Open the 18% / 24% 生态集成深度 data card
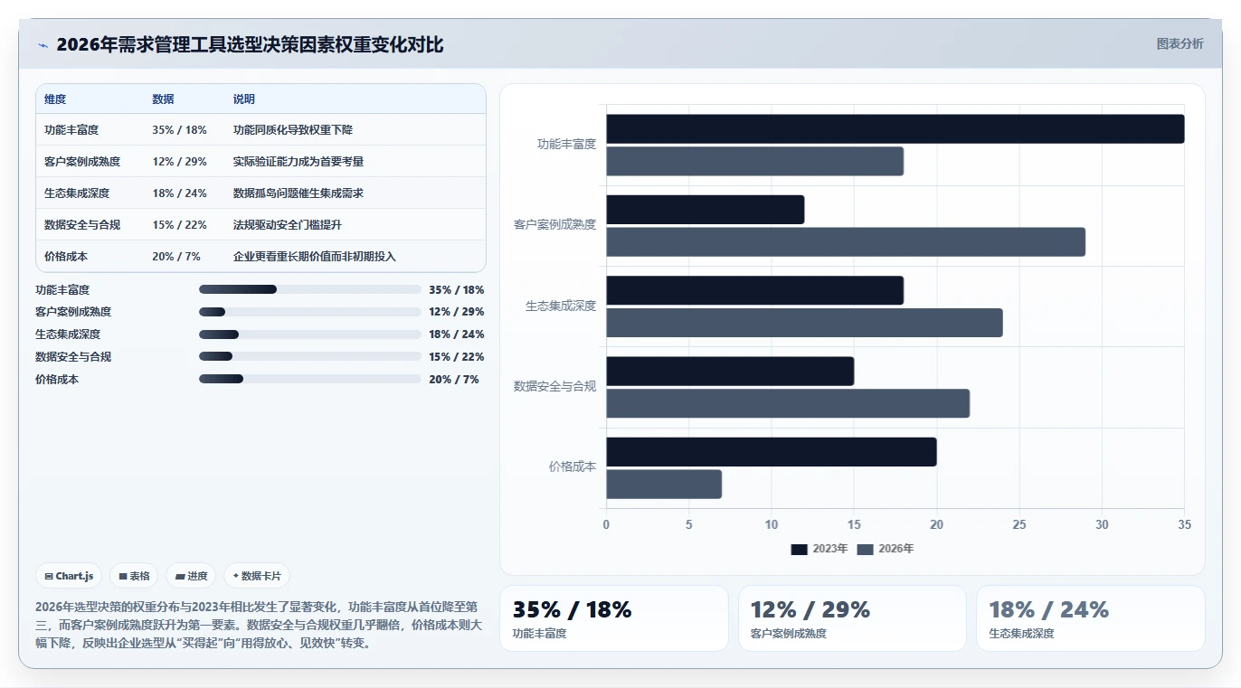The height and width of the screenshot is (688, 1241). point(1090,618)
